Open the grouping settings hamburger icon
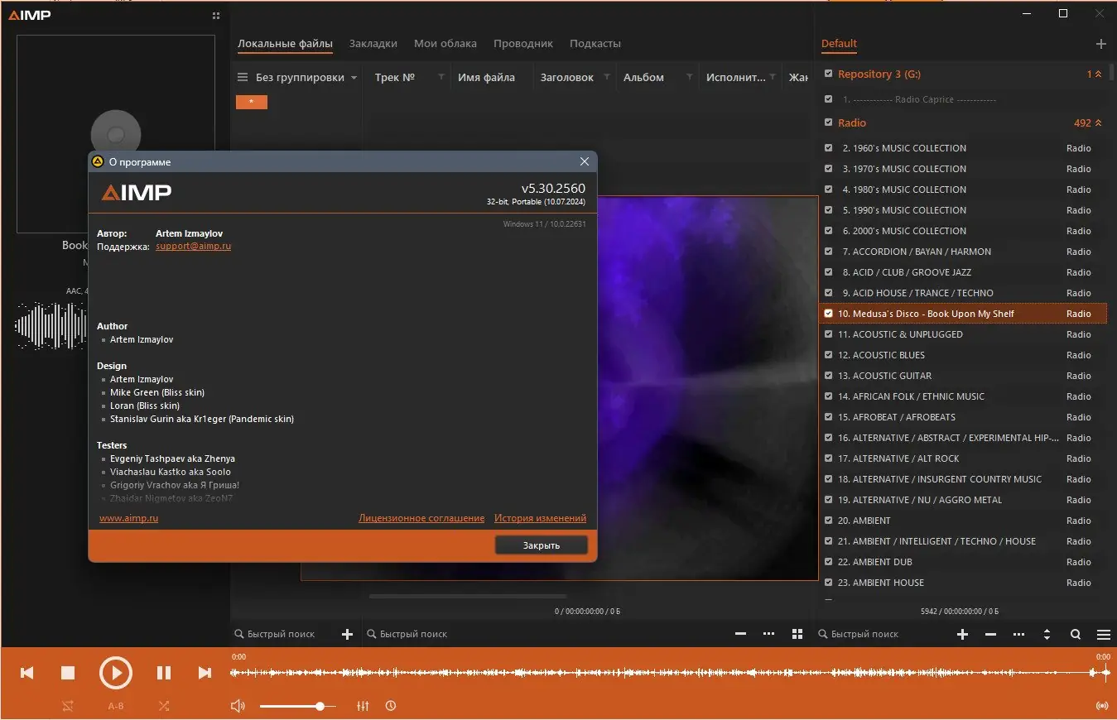 point(243,78)
